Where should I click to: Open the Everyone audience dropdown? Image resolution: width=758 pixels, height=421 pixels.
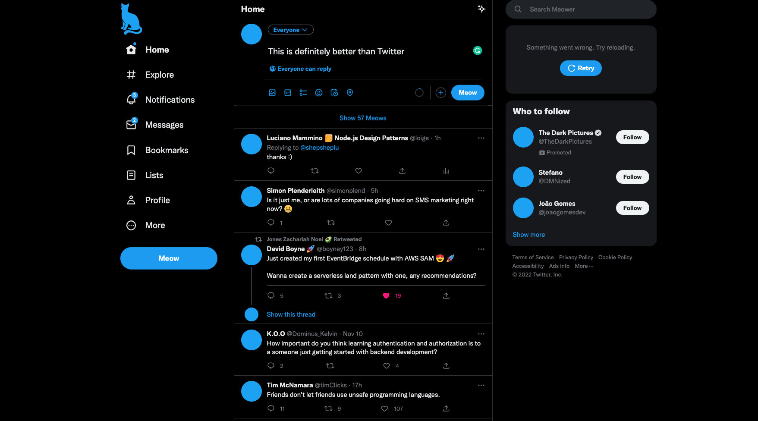(x=290, y=30)
